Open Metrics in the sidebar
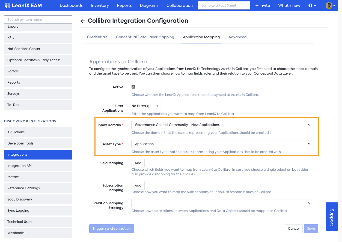The image size is (342, 242). pos(38,177)
